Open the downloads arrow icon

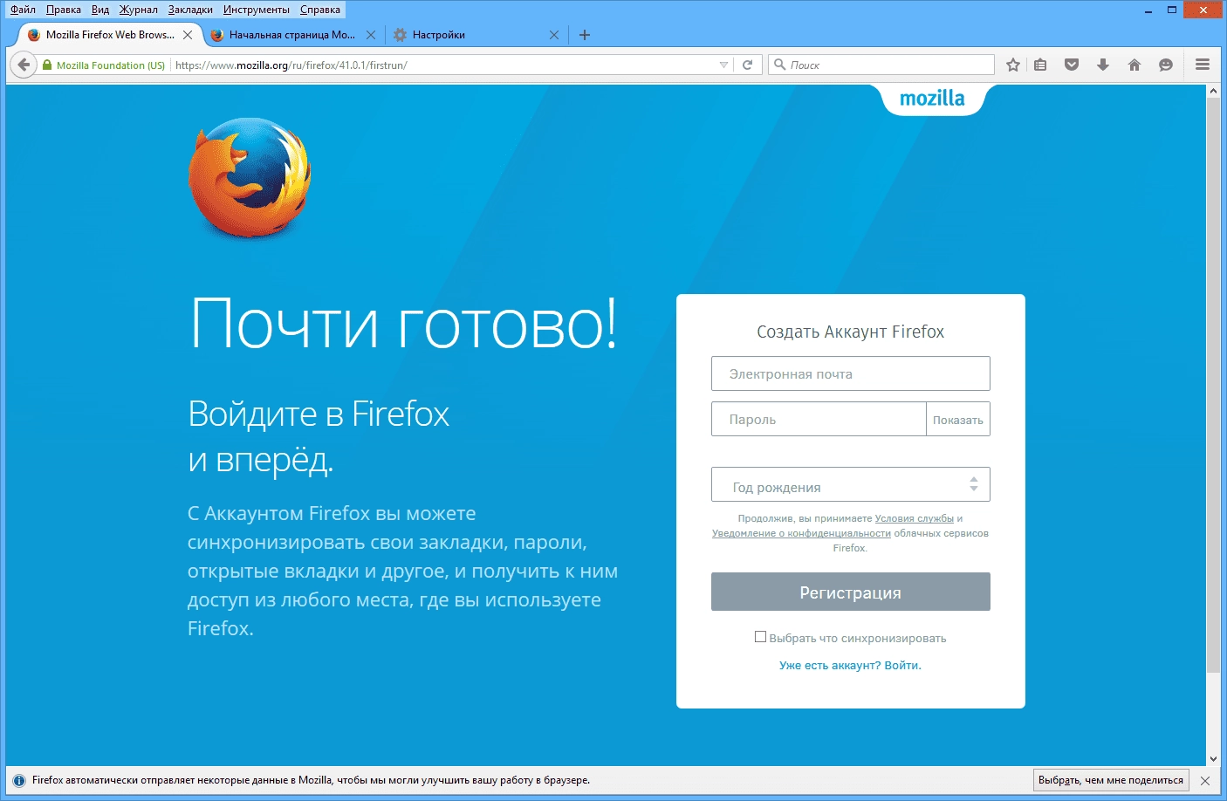point(1103,65)
